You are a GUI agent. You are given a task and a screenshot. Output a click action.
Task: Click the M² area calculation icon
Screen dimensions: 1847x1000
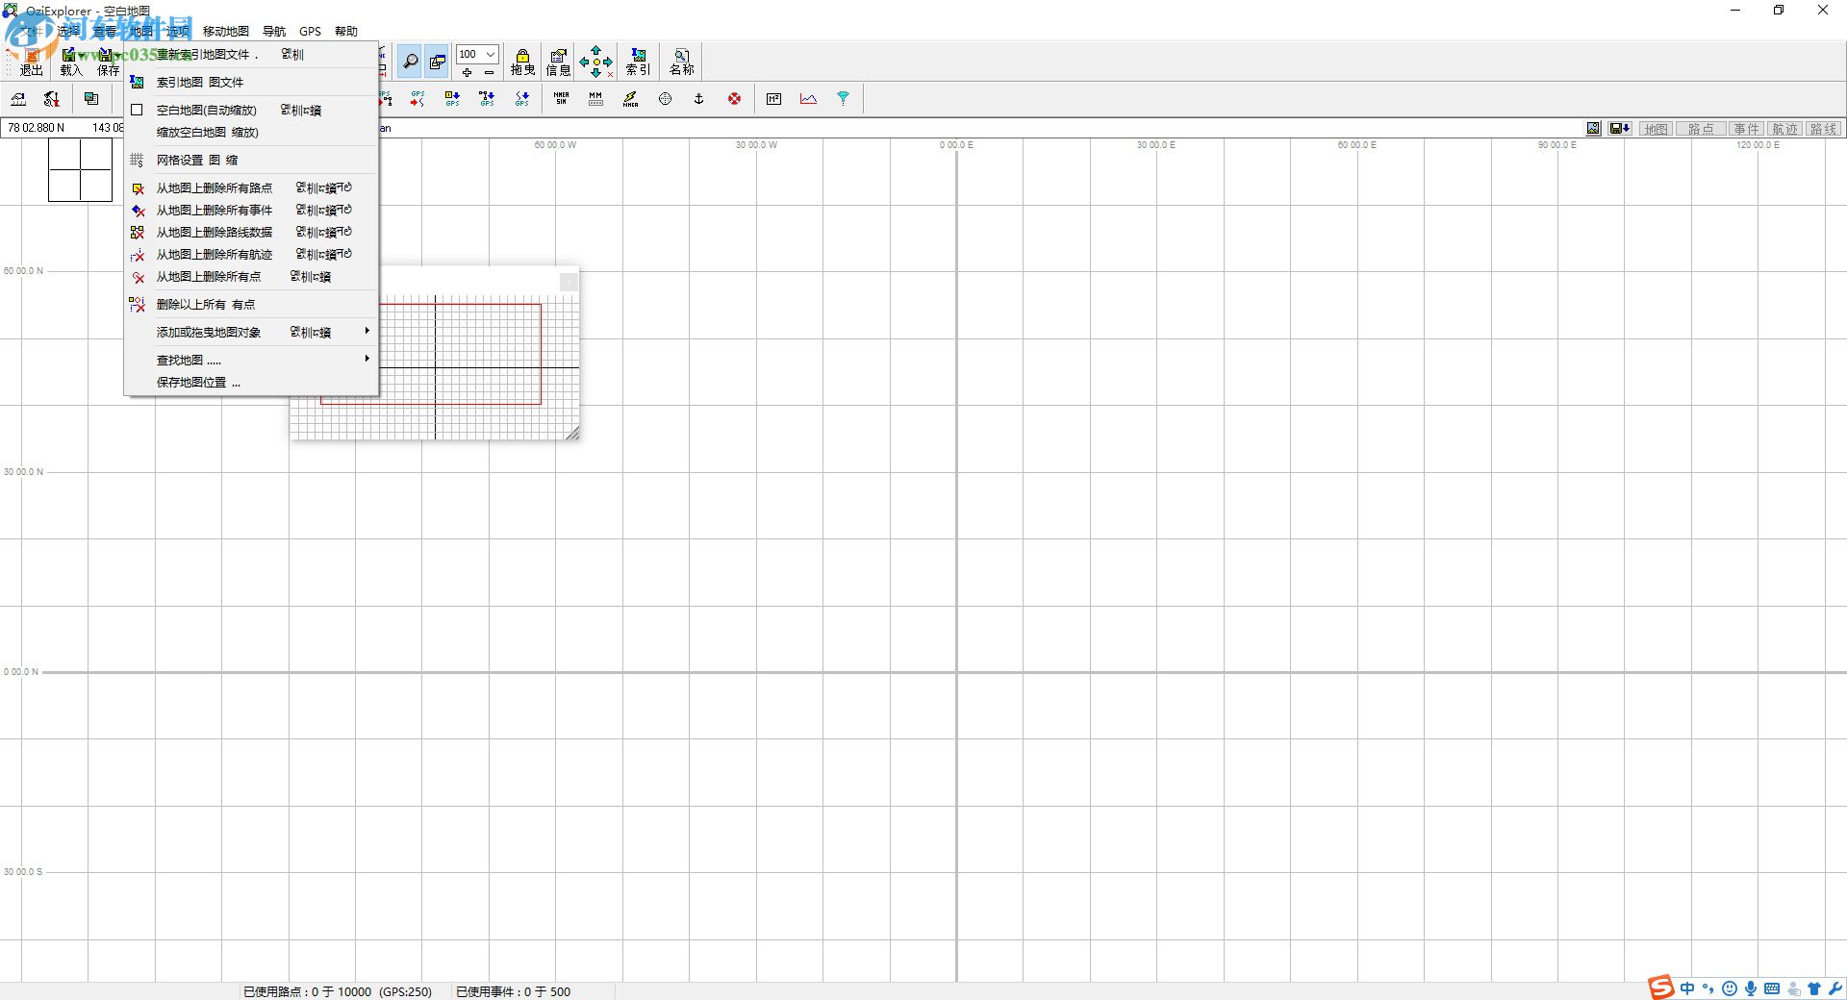click(x=773, y=98)
